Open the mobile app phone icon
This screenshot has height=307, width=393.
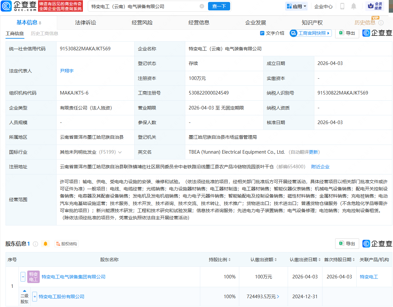[x=342, y=6]
